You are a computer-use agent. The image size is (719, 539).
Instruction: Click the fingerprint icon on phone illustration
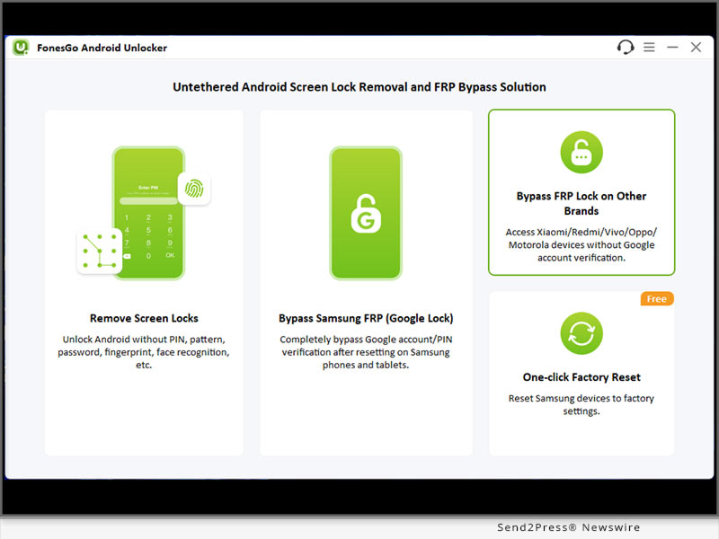point(194,189)
